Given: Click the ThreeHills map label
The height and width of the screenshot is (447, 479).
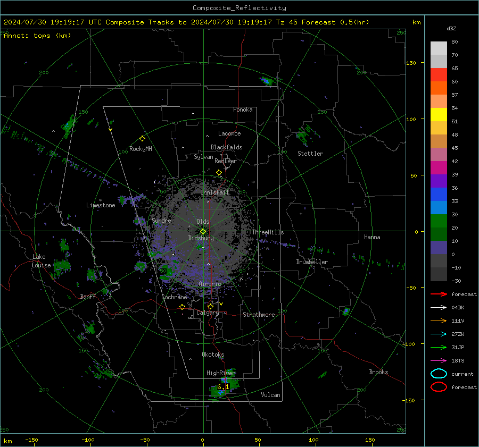Looking at the screenshot, I should [268, 232].
